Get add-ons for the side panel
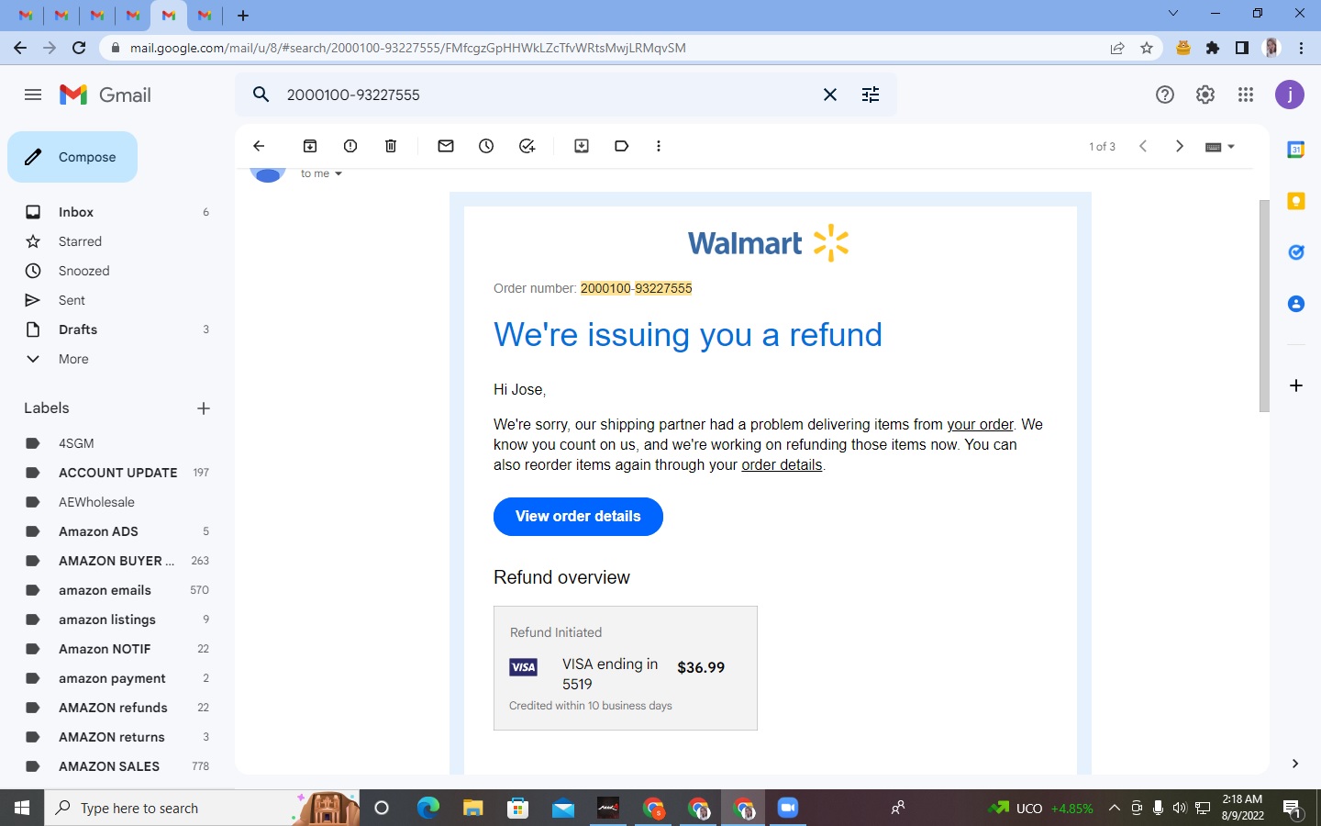Image resolution: width=1321 pixels, height=826 pixels. pyautogui.click(x=1296, y=385)
